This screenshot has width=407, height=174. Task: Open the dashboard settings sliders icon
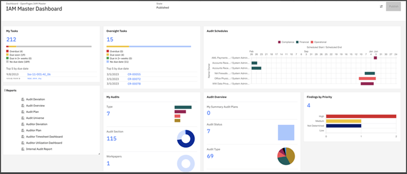pos(381,6)
